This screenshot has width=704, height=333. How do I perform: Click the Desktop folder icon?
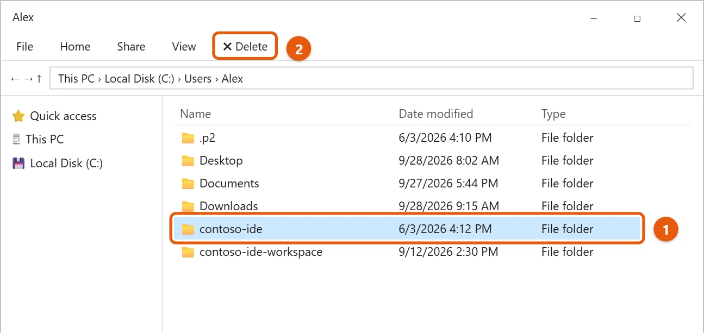[188, 161]
